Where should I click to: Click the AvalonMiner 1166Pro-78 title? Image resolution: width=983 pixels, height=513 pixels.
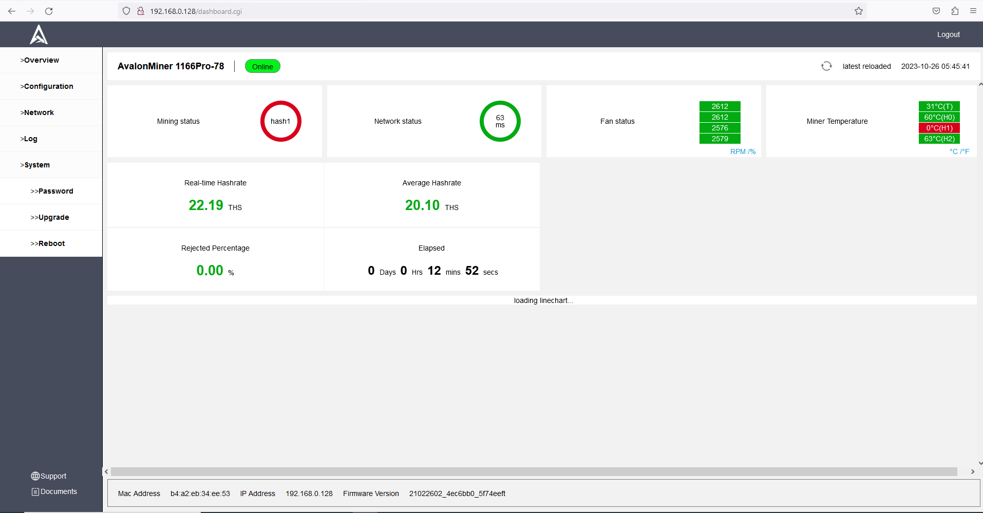click(171, 66)
